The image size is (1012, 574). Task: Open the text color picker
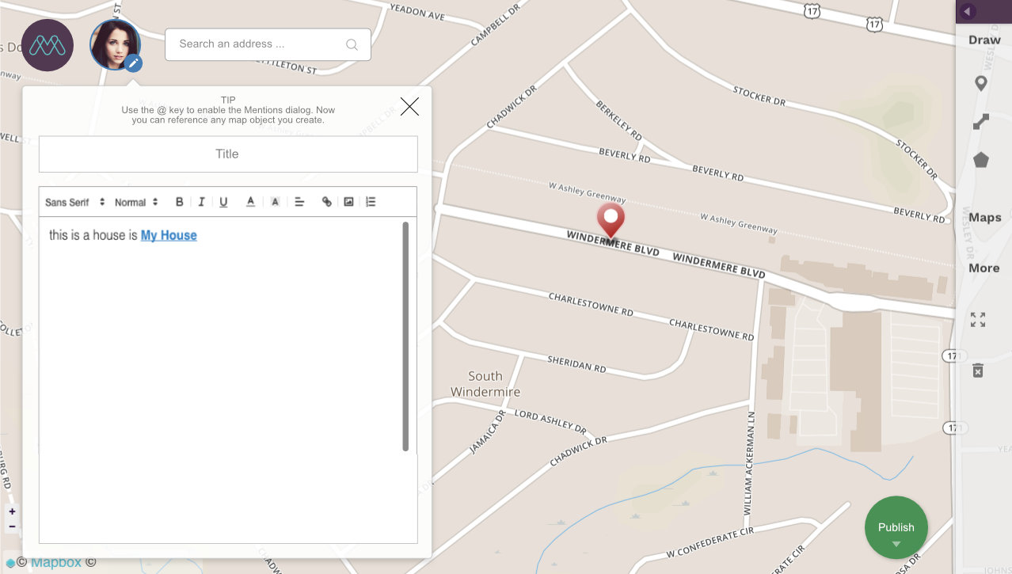250,202
